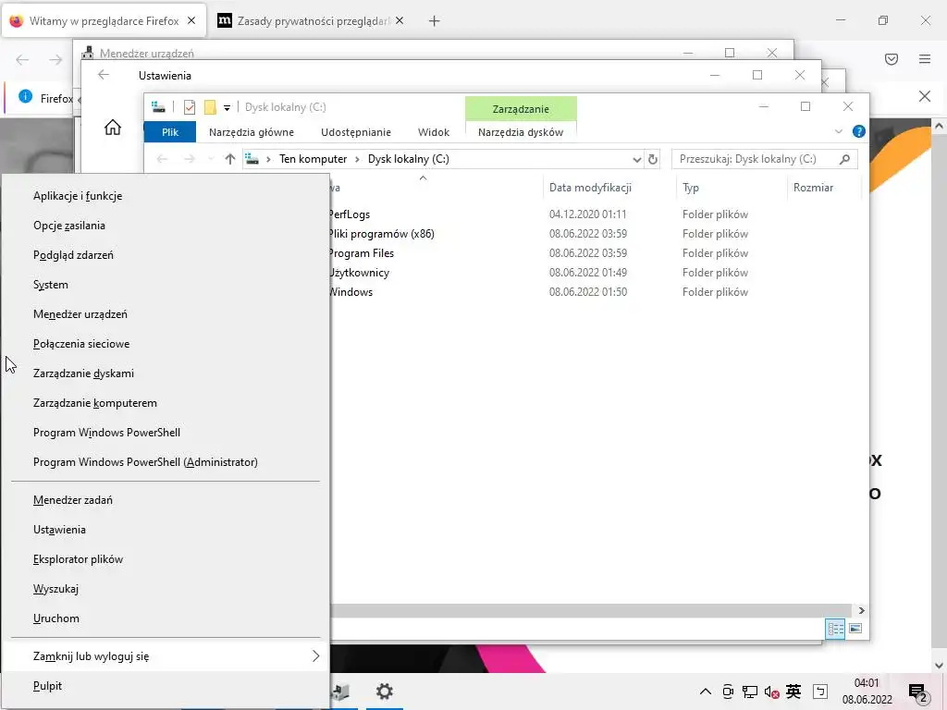Open the Plik tab in Explorer
Screen dimensions: 947x710
click(170, 132)
